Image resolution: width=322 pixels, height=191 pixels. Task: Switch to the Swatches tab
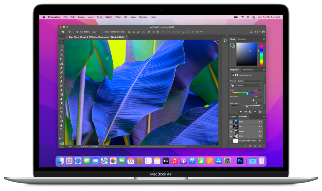242,39
